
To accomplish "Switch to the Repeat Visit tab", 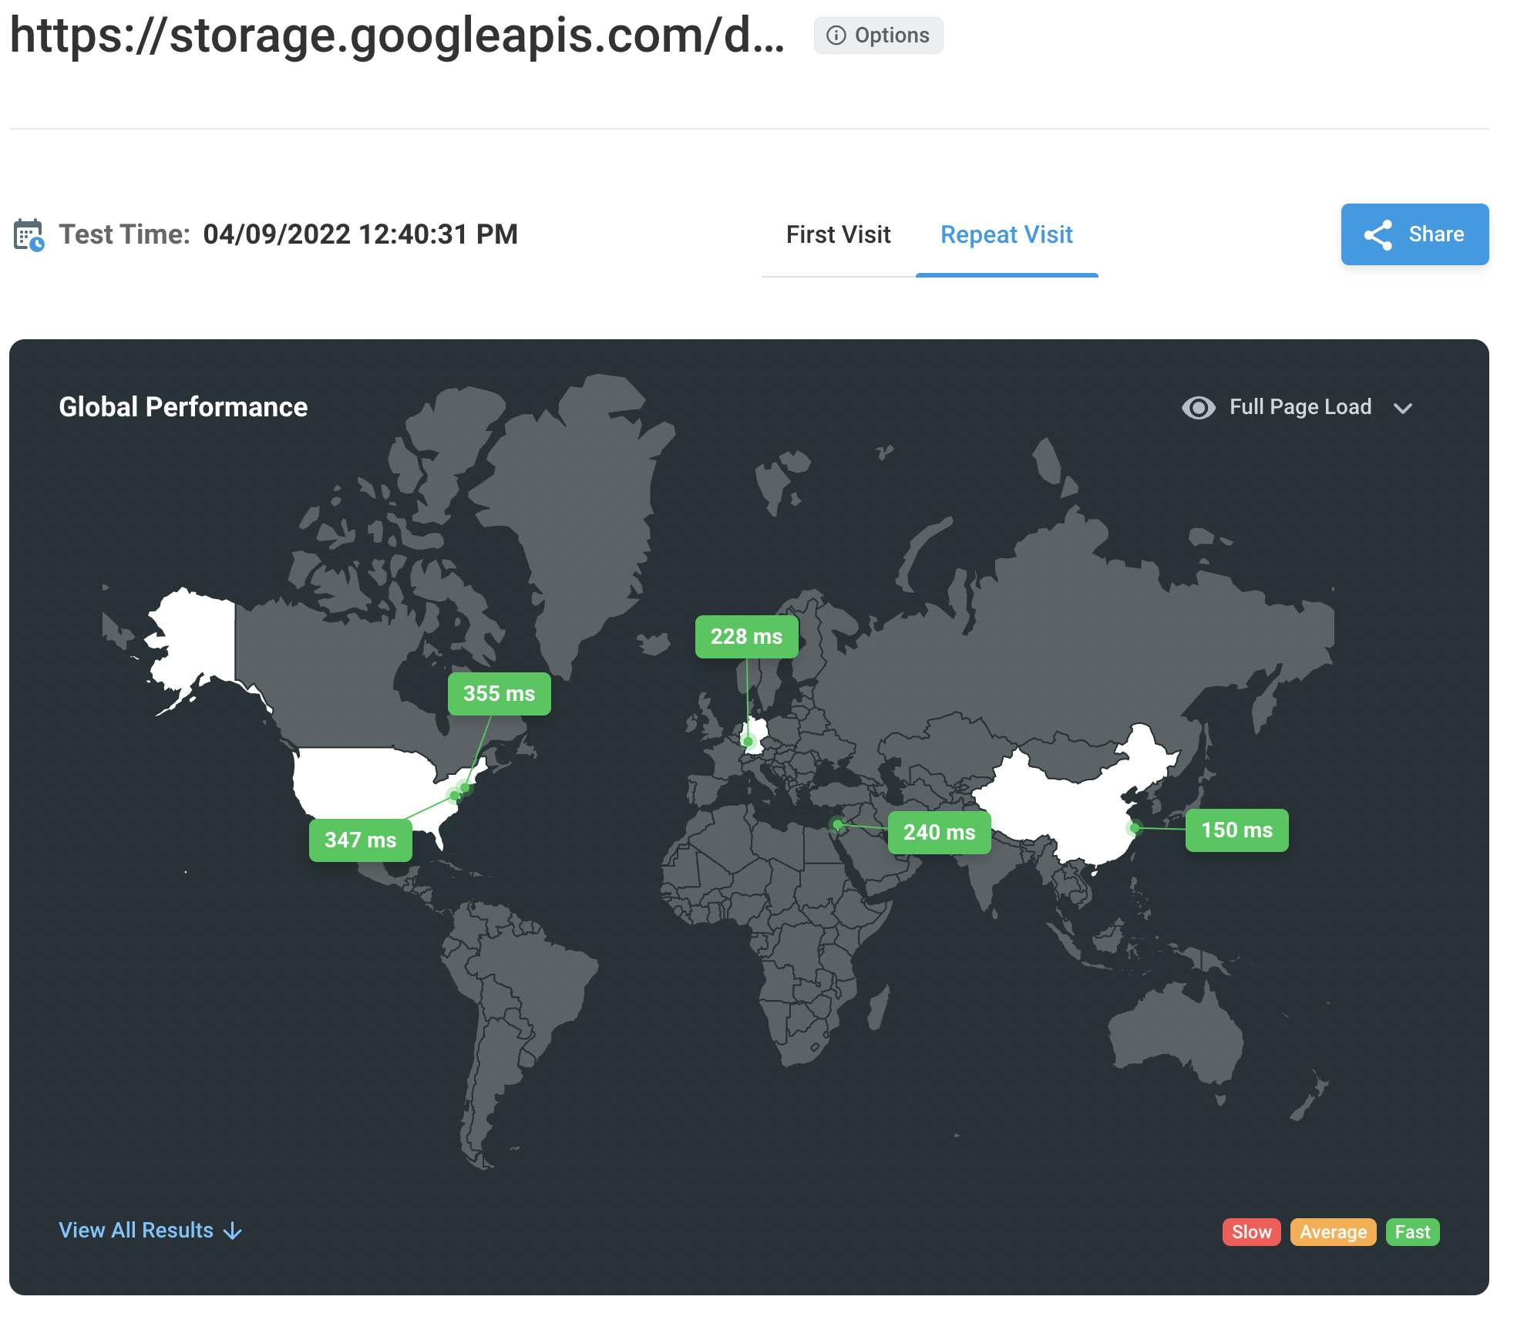I will [1006, 234].
